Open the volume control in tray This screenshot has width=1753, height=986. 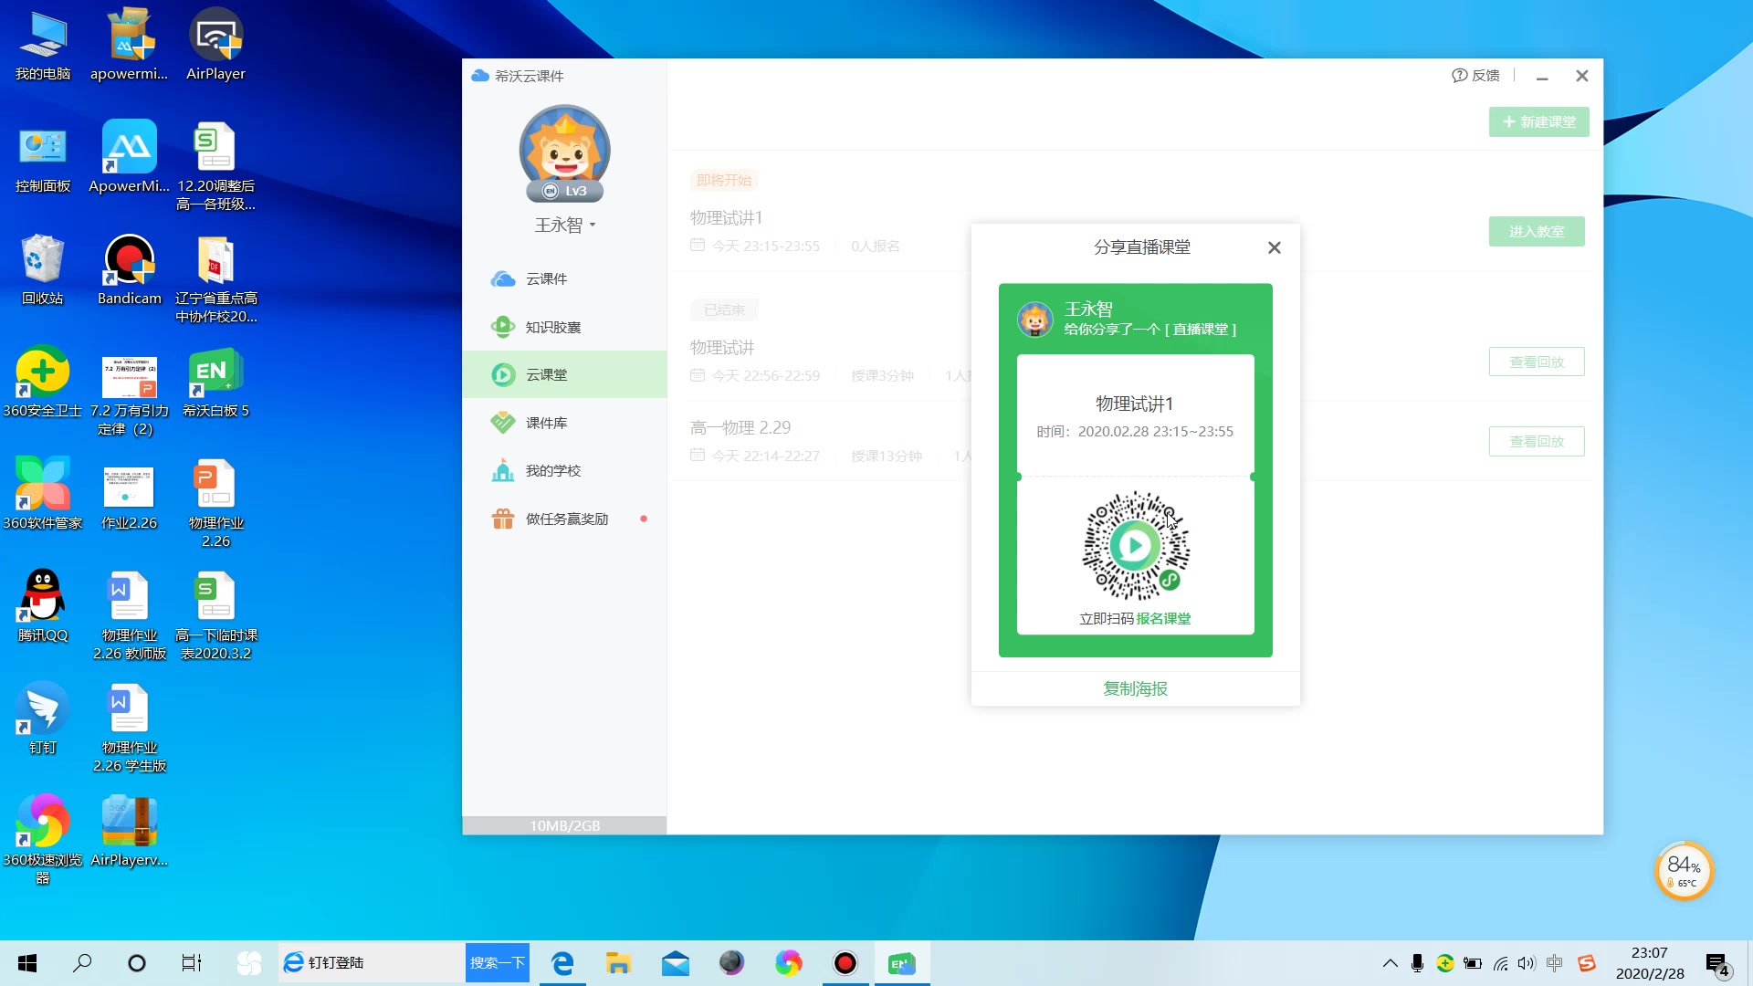click(x=1527, y=963)
